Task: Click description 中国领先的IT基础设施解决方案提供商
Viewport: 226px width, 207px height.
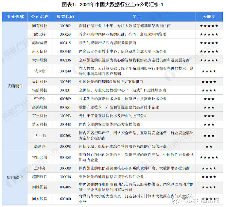Action: (111, 82)
